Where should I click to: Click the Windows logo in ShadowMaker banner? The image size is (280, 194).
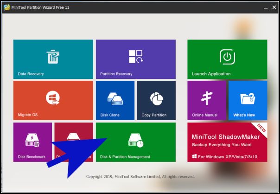[194, 156]
